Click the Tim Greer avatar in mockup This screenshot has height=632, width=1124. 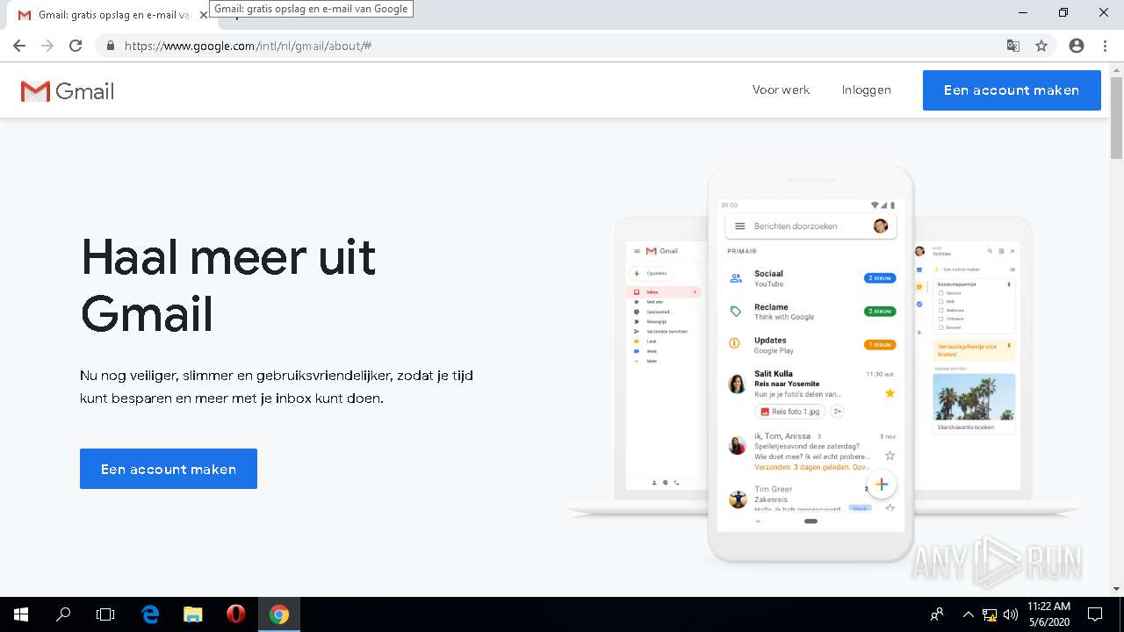click(738, 499)
